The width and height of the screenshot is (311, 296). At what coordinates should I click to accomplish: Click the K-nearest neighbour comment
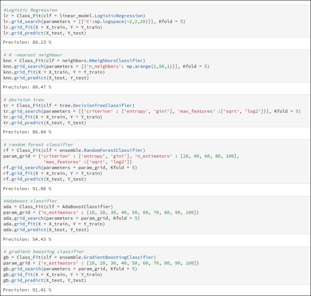tap(33, 55)
